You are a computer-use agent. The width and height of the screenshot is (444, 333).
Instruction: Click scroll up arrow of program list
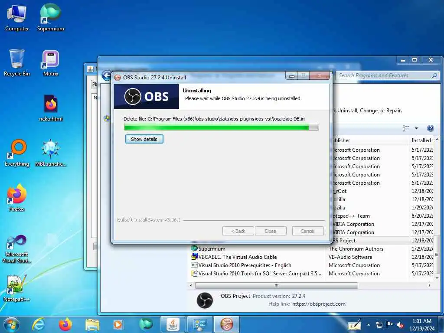pos(437,139)
